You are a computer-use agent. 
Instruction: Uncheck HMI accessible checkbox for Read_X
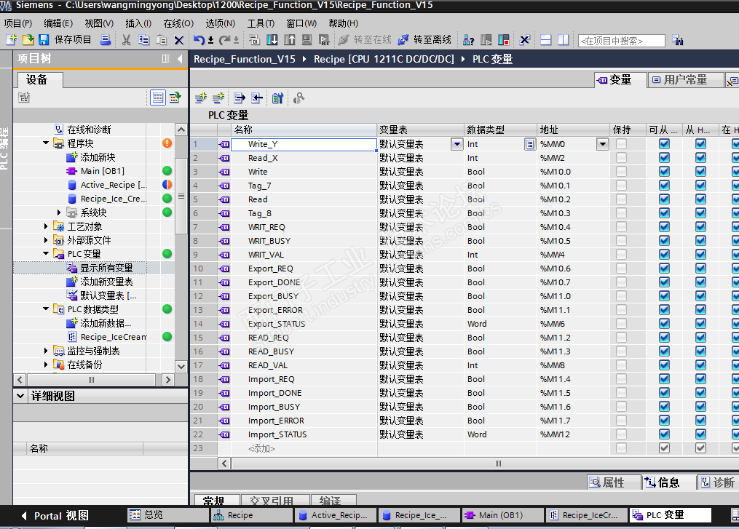point(664,158)
